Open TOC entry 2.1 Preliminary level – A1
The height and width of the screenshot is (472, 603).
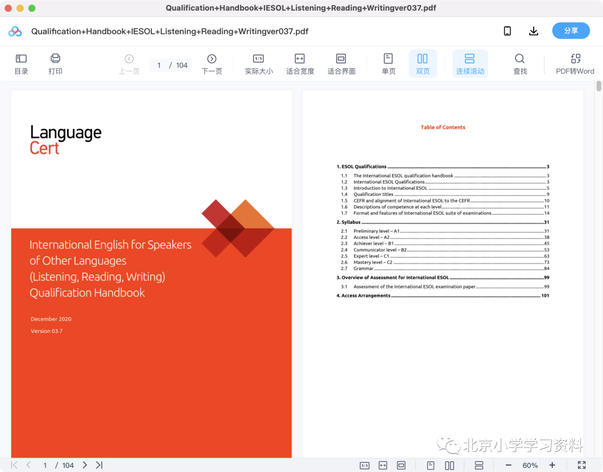445,231
